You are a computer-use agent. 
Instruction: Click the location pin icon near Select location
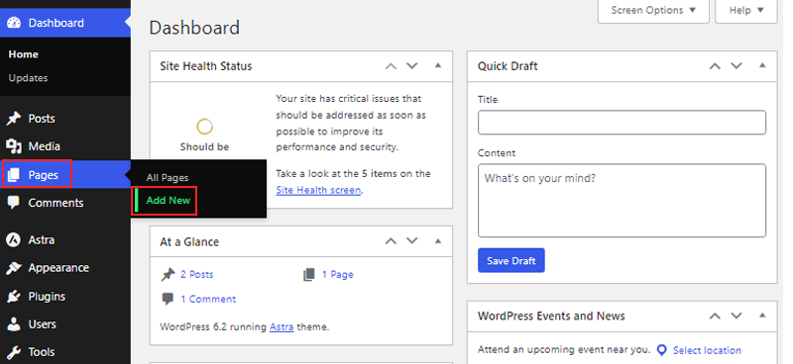click(x=662, y=350)
